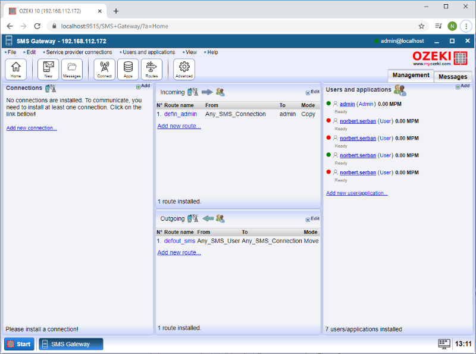
Task: Click the OZEKI logo
Action: pos(440,58)
